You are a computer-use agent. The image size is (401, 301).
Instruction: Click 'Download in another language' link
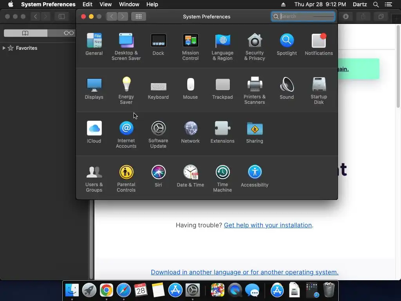pyautogui.click(x=245, y=272)
